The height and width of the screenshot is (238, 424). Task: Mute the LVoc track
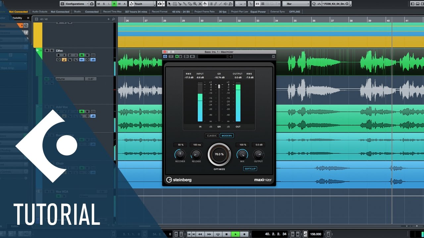pyautogui.click(x=47, y=51)
